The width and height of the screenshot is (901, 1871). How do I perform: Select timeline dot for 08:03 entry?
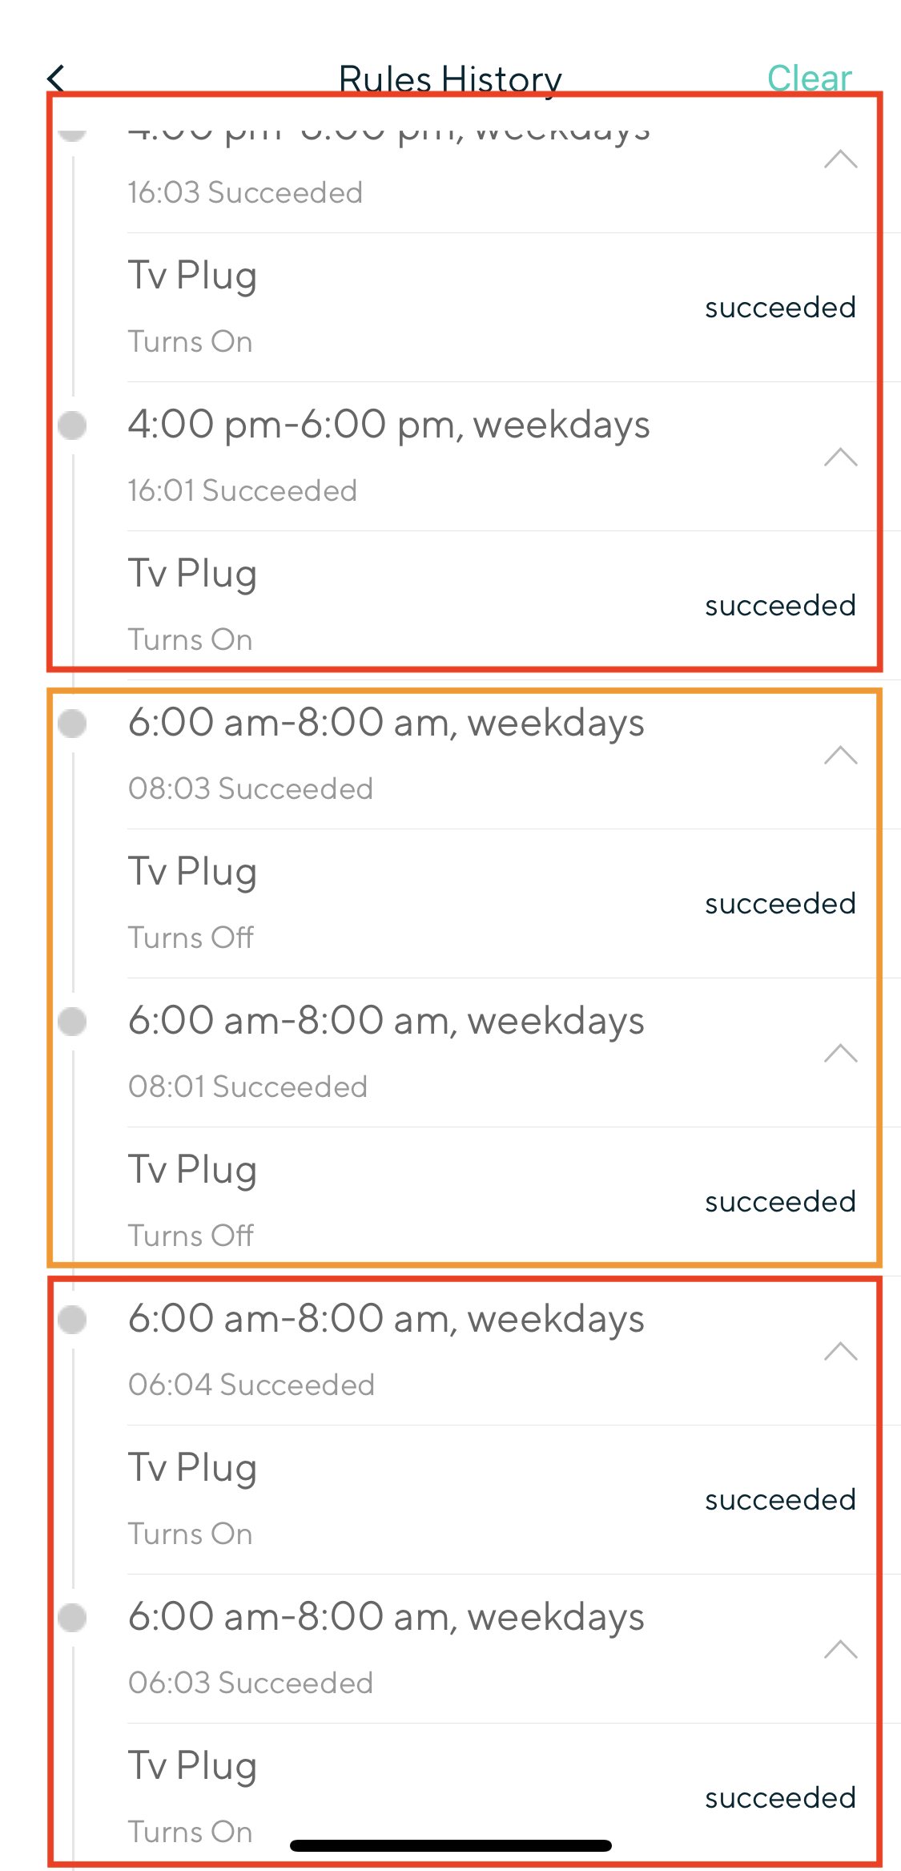click(72, 724)
